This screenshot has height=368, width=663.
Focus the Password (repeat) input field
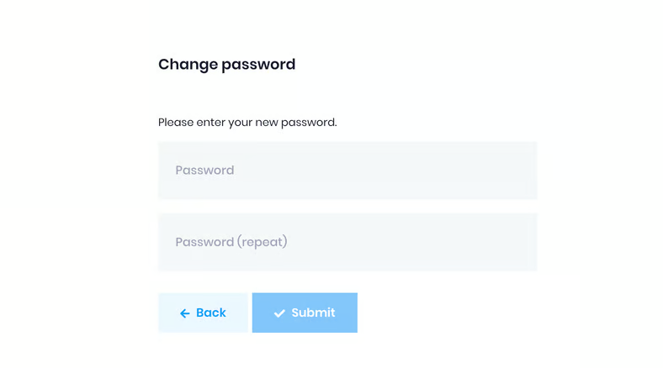coord(347,242)
